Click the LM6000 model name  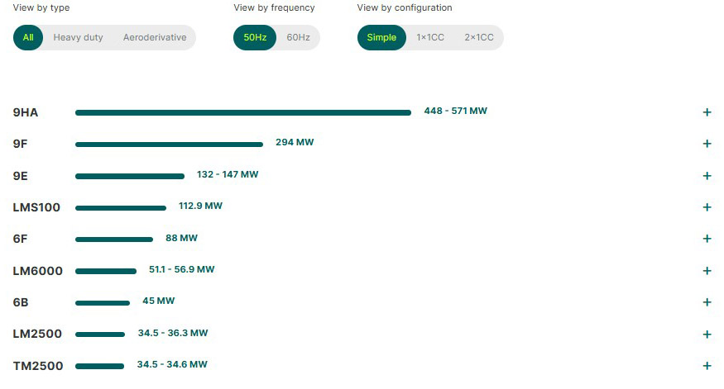pyautogui.click(x=38, y=271)
